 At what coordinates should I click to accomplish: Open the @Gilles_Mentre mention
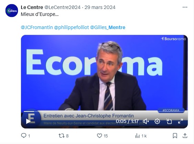click(108, 27)
